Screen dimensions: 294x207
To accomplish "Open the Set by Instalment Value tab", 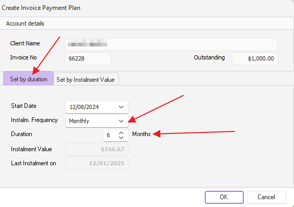I will [86, 80].
